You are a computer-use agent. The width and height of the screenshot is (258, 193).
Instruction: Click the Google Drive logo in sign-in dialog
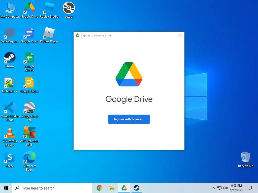[x=129, y=74]
